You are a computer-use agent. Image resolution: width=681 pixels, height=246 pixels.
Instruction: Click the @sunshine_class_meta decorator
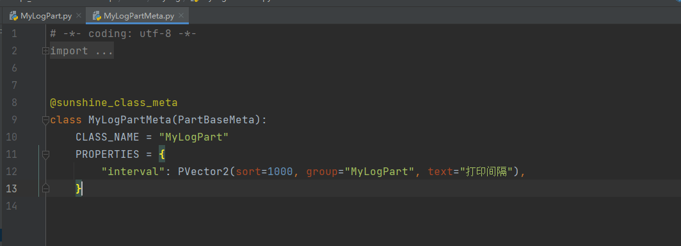click(114, 103)
